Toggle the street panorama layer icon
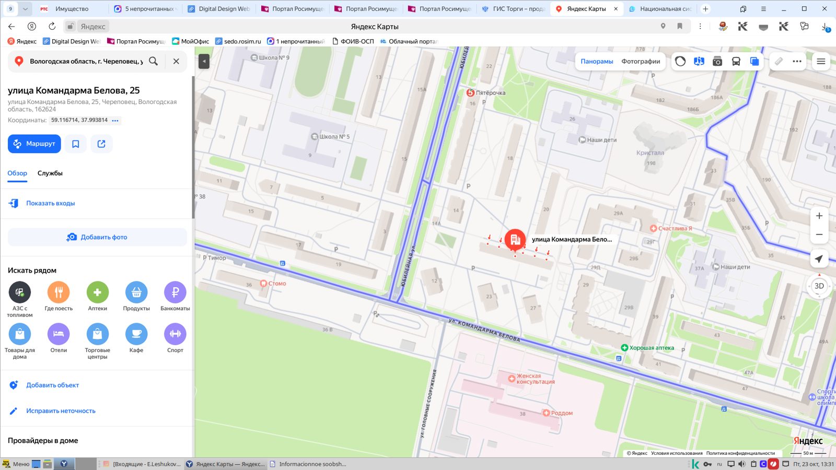This screenshot has width=836, height=470. click(699, 61)
